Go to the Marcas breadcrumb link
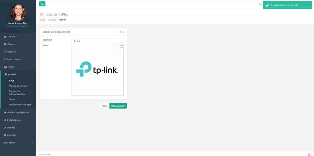 coord(52,20)
